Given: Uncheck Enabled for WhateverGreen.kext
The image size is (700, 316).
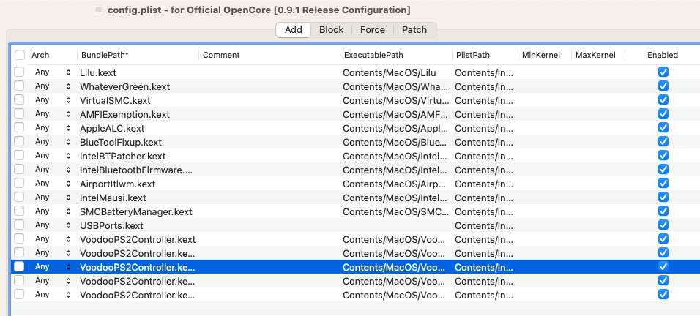Looking at the screenshot, I should pyautogui.click(x=663, y=86).
